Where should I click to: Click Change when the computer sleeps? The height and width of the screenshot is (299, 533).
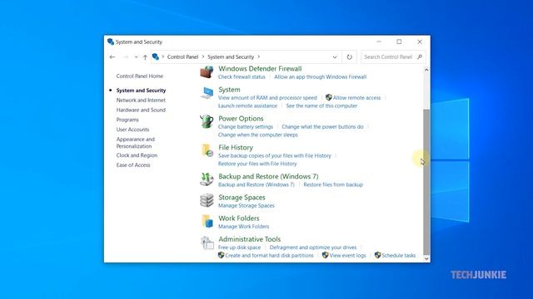pos(258,135)
